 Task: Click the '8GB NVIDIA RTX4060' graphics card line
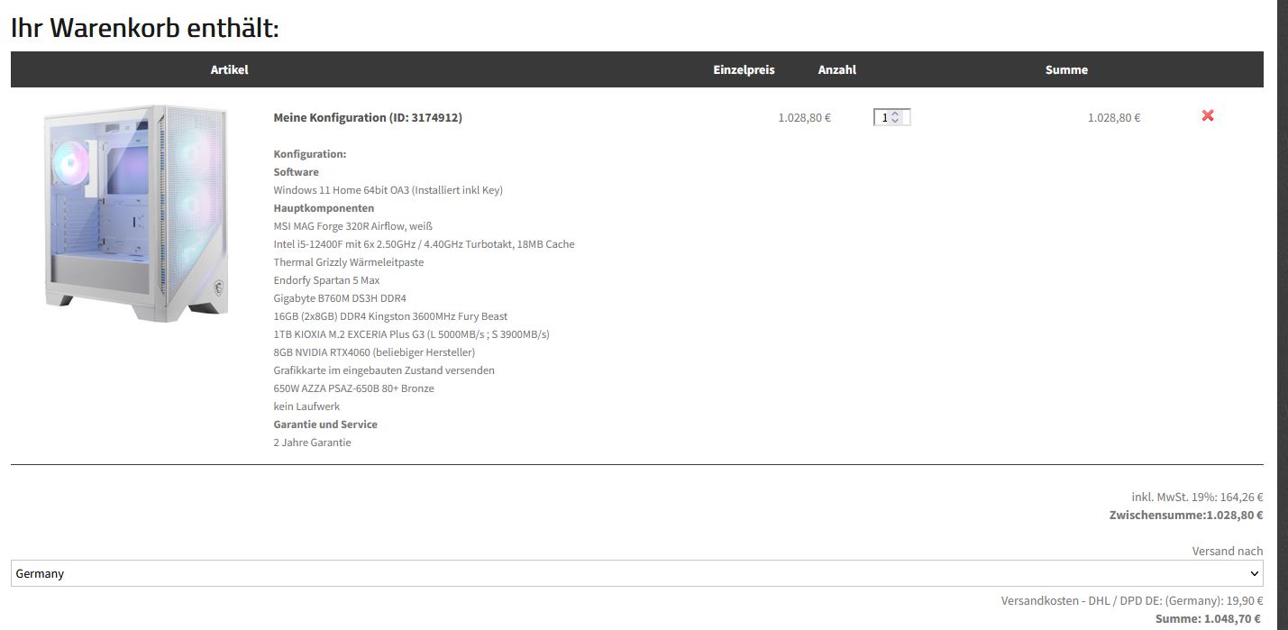coord(374,352)
